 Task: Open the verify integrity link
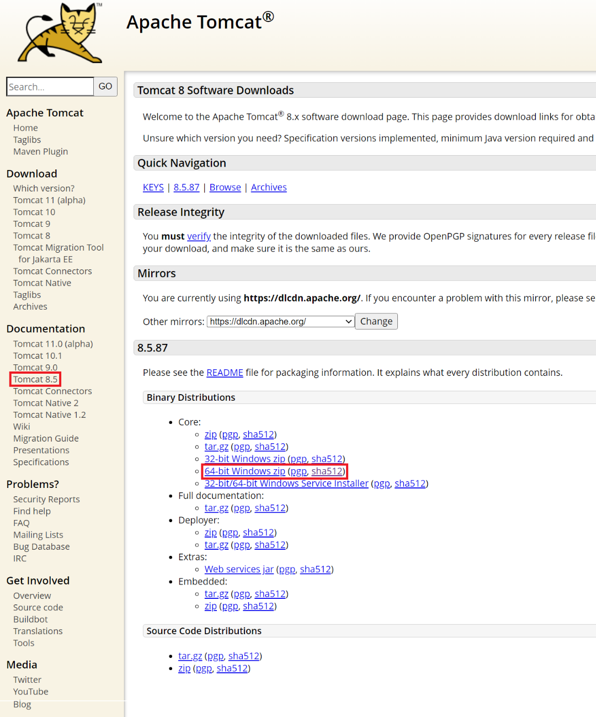click(x=199, y=236)
